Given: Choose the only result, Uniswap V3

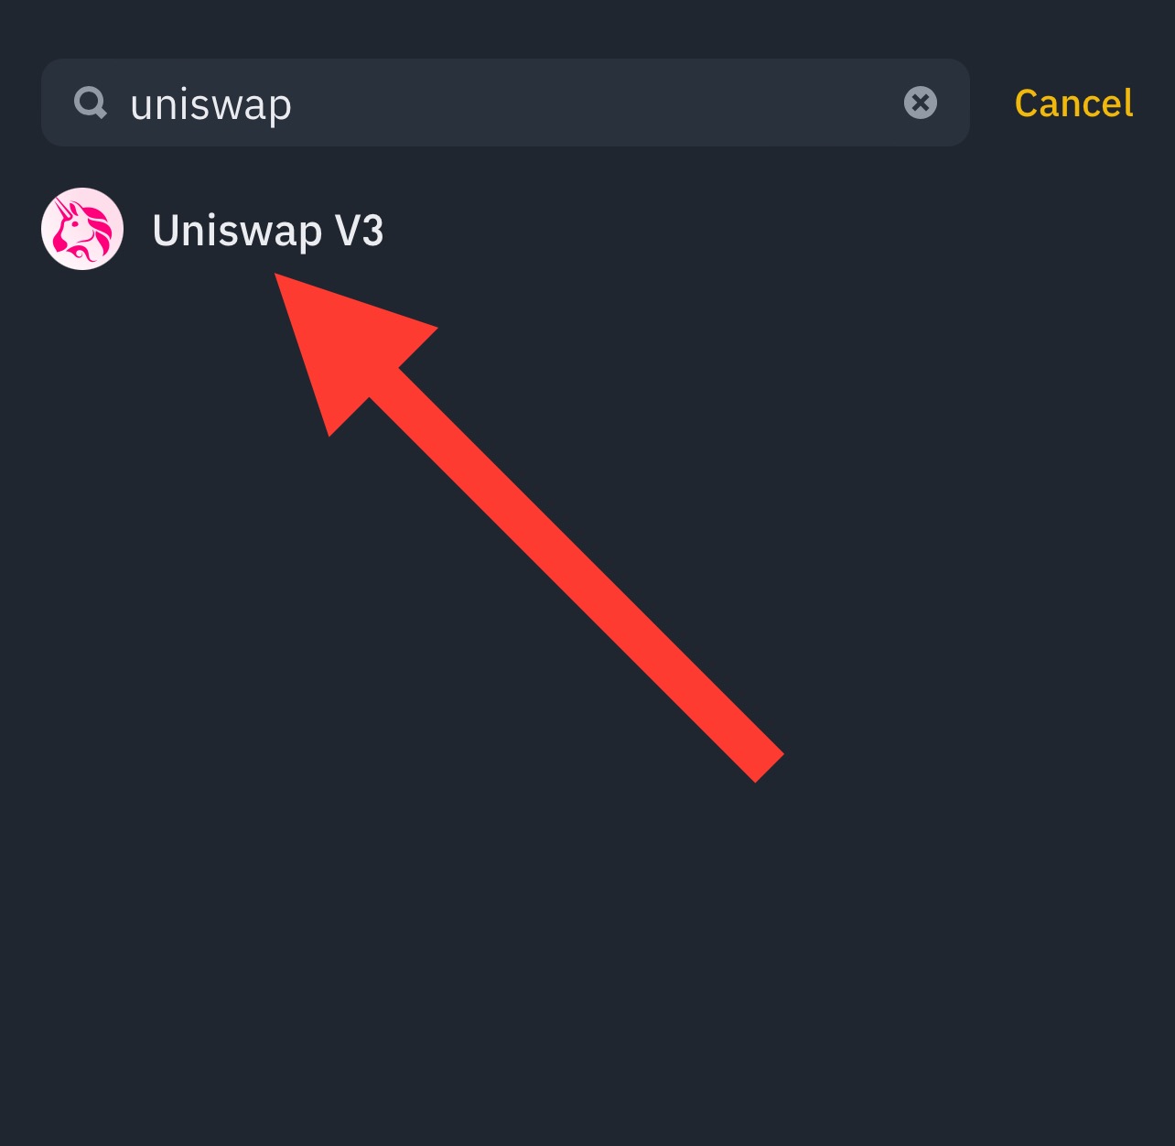Looking at the screenshot, I should [x=587, y=229].
